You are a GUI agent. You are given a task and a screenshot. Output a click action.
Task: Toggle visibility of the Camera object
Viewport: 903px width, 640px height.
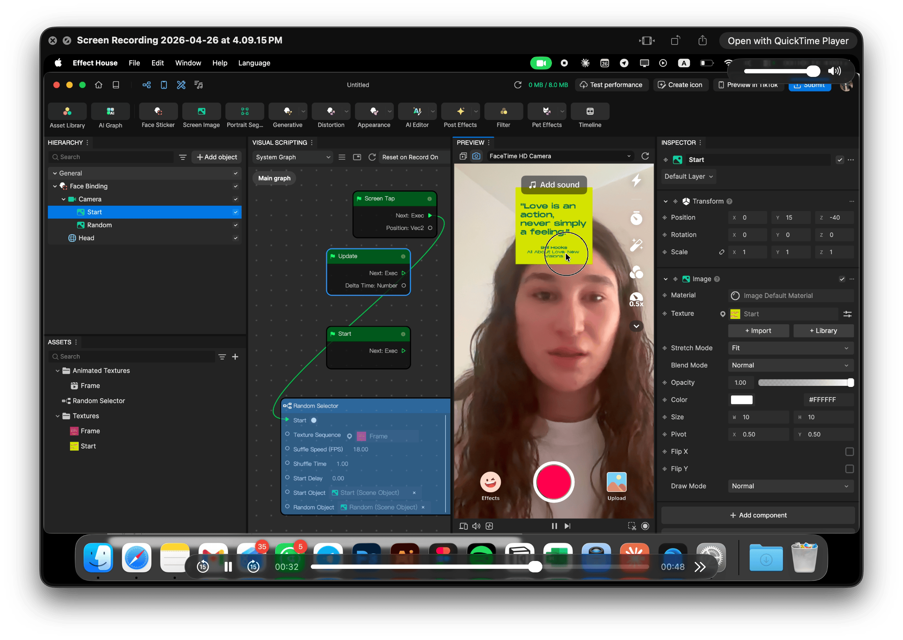(x=235, y=199)
